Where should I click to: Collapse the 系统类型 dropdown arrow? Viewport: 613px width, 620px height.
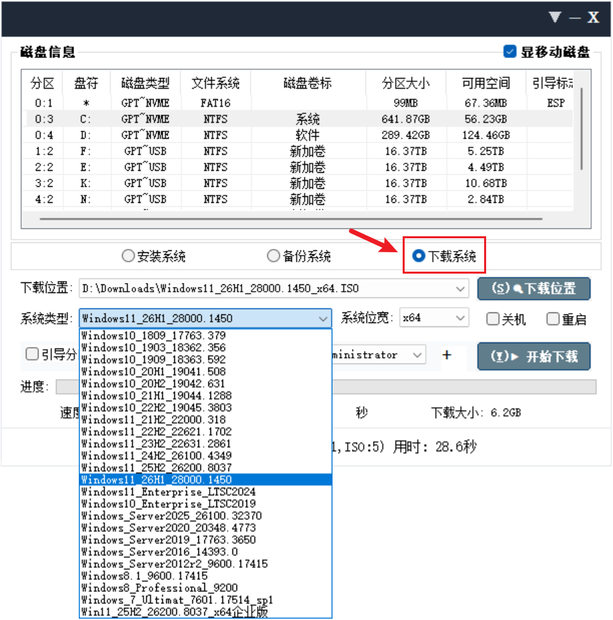[323, 318]
